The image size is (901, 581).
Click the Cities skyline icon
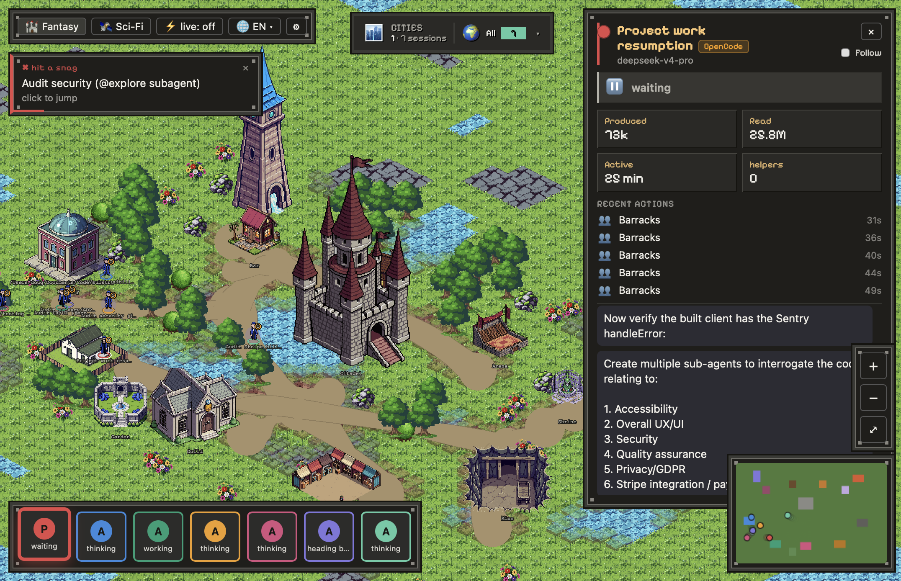point(373,33)
